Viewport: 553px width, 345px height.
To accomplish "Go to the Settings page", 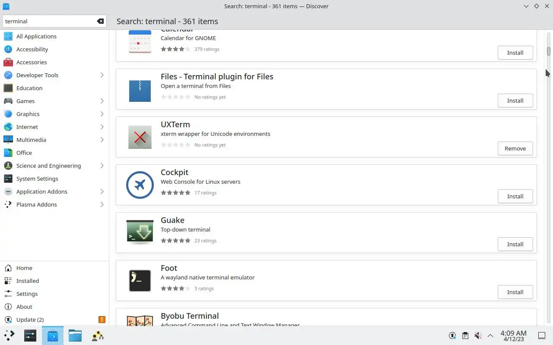I will [x=27, y=294].
